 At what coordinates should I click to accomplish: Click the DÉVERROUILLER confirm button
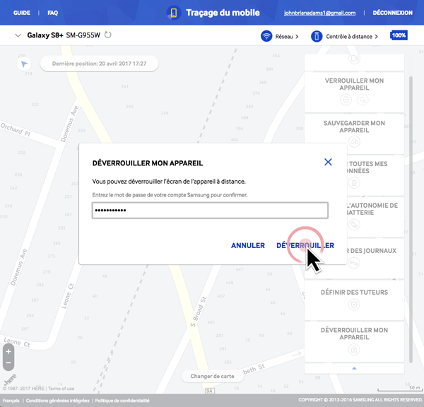pyautogui.click(x=305, y=245)
